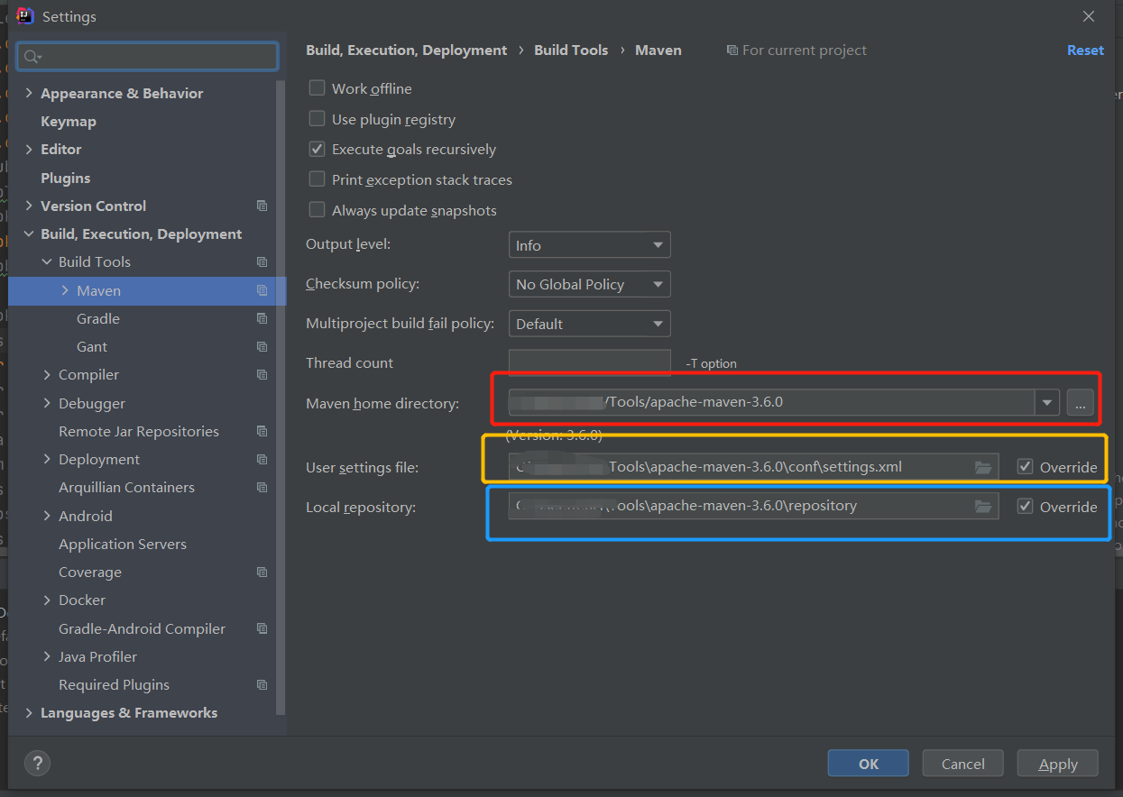Click project-level icon next to Compiler
Screen dimensions: 1123x797
point(262,374)
